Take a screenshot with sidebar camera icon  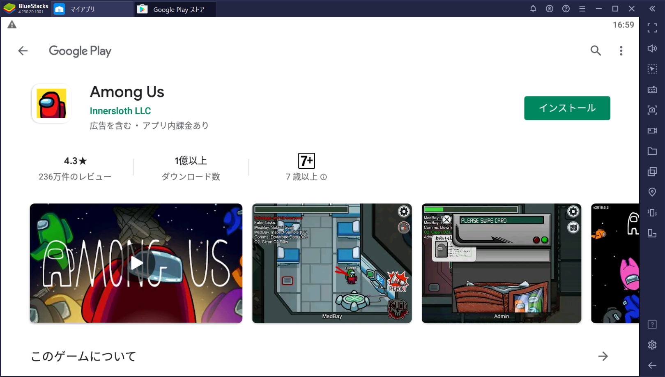click(652, 110)
